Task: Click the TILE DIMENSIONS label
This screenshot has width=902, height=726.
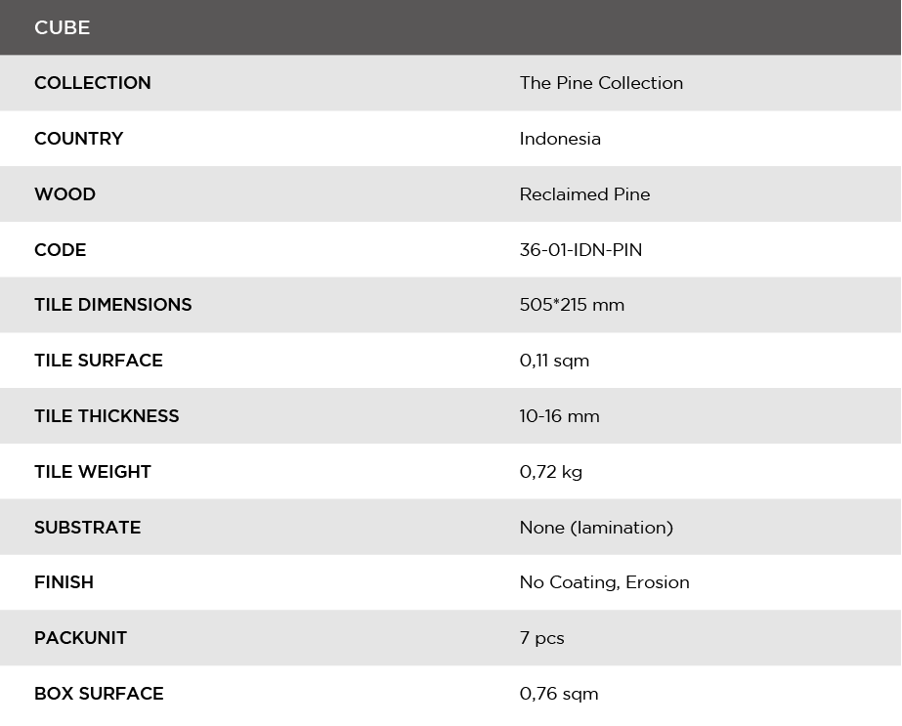Action: (113, 304)
